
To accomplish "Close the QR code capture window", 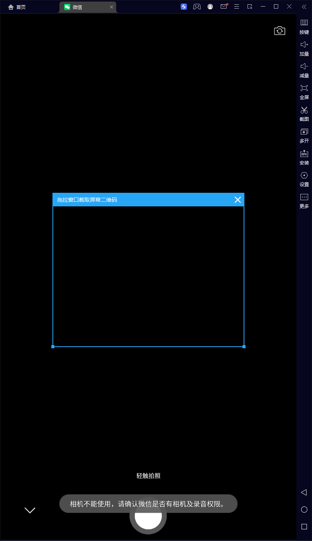I will tap(238, 200).
